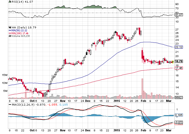Image resolution: width=189 pixels, height=134 pixels.
Task: Click the 90 level on RSI axis
Action: click(x=177, y=4)
